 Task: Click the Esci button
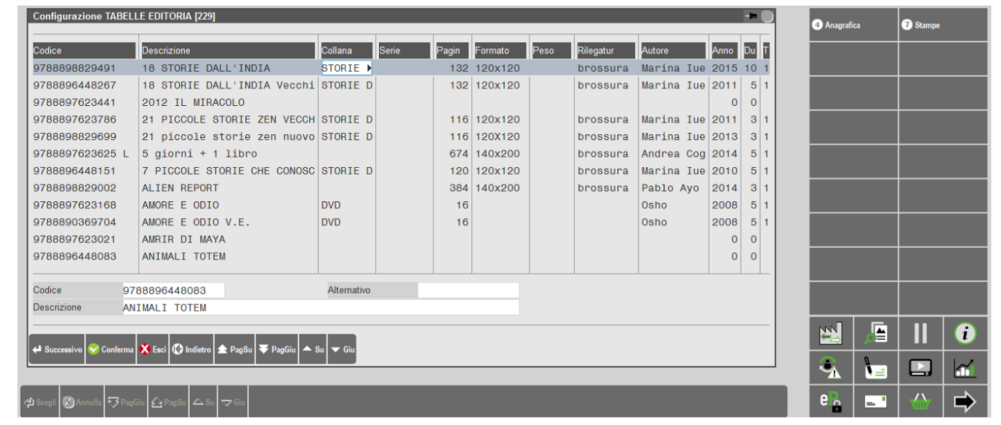coord(153,349)
